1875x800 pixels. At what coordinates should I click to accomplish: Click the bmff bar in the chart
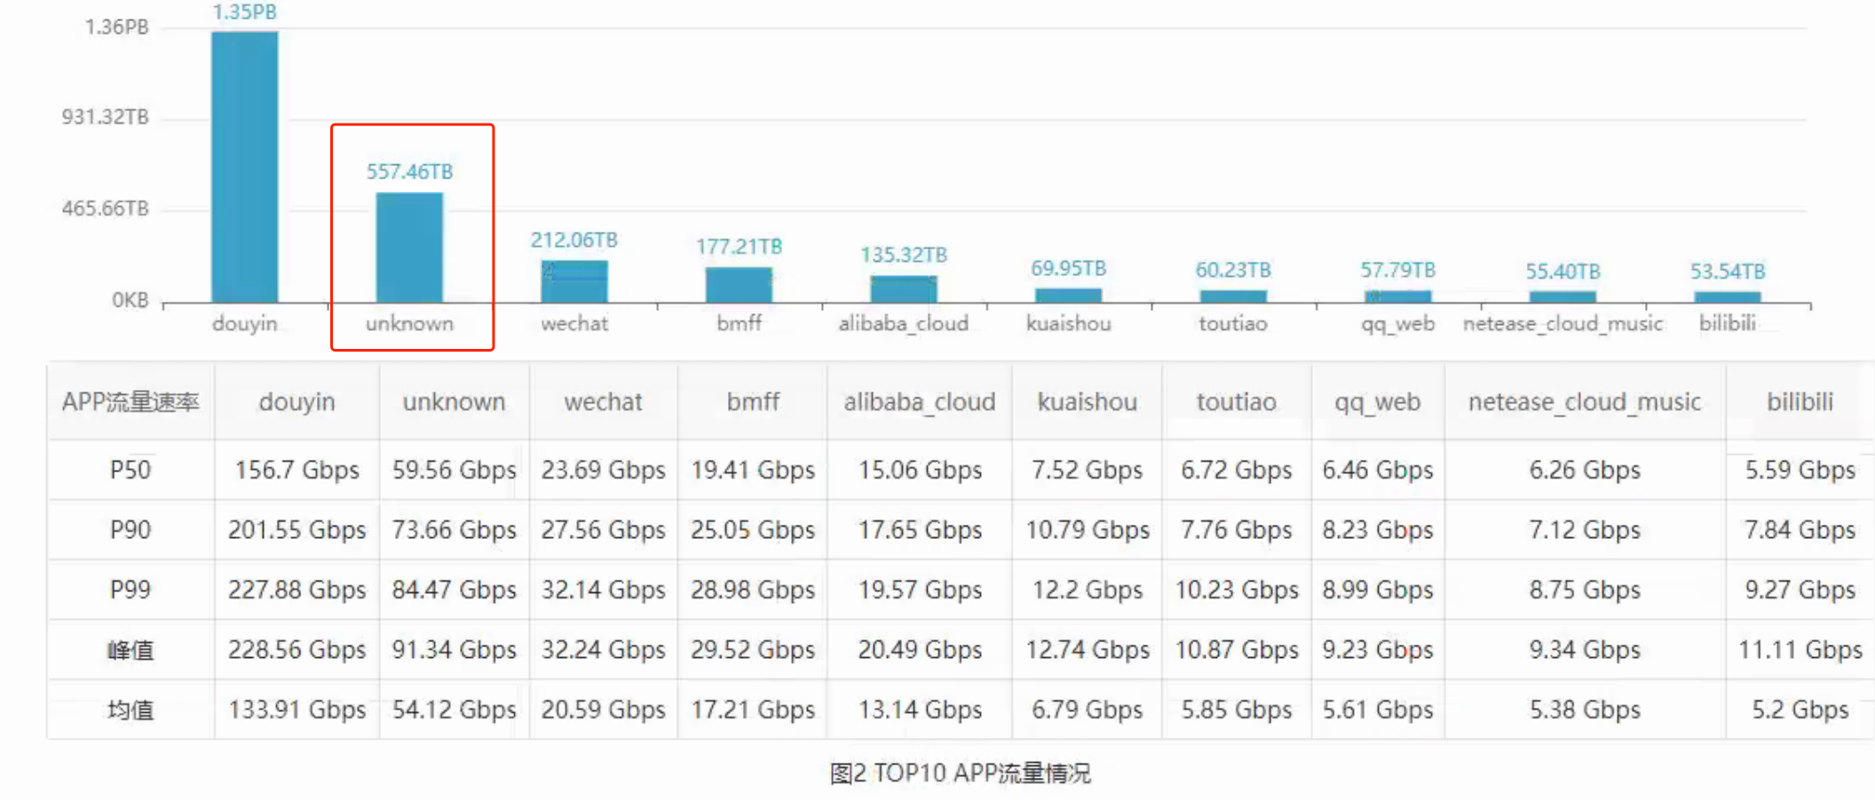pyautogui.click(x=739, y=285)
